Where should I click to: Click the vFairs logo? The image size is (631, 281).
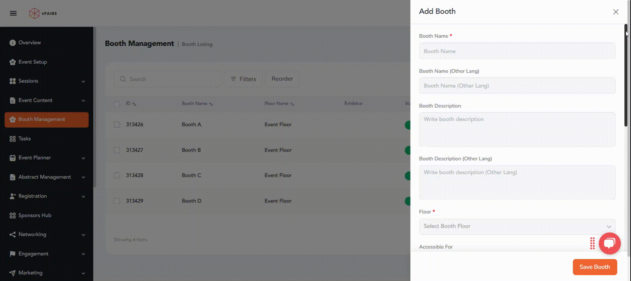43,13
